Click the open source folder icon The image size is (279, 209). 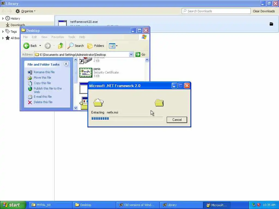click(98, 102)
